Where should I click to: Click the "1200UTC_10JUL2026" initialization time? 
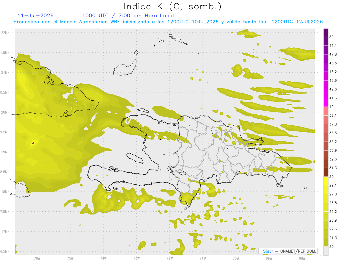[193, 22]
